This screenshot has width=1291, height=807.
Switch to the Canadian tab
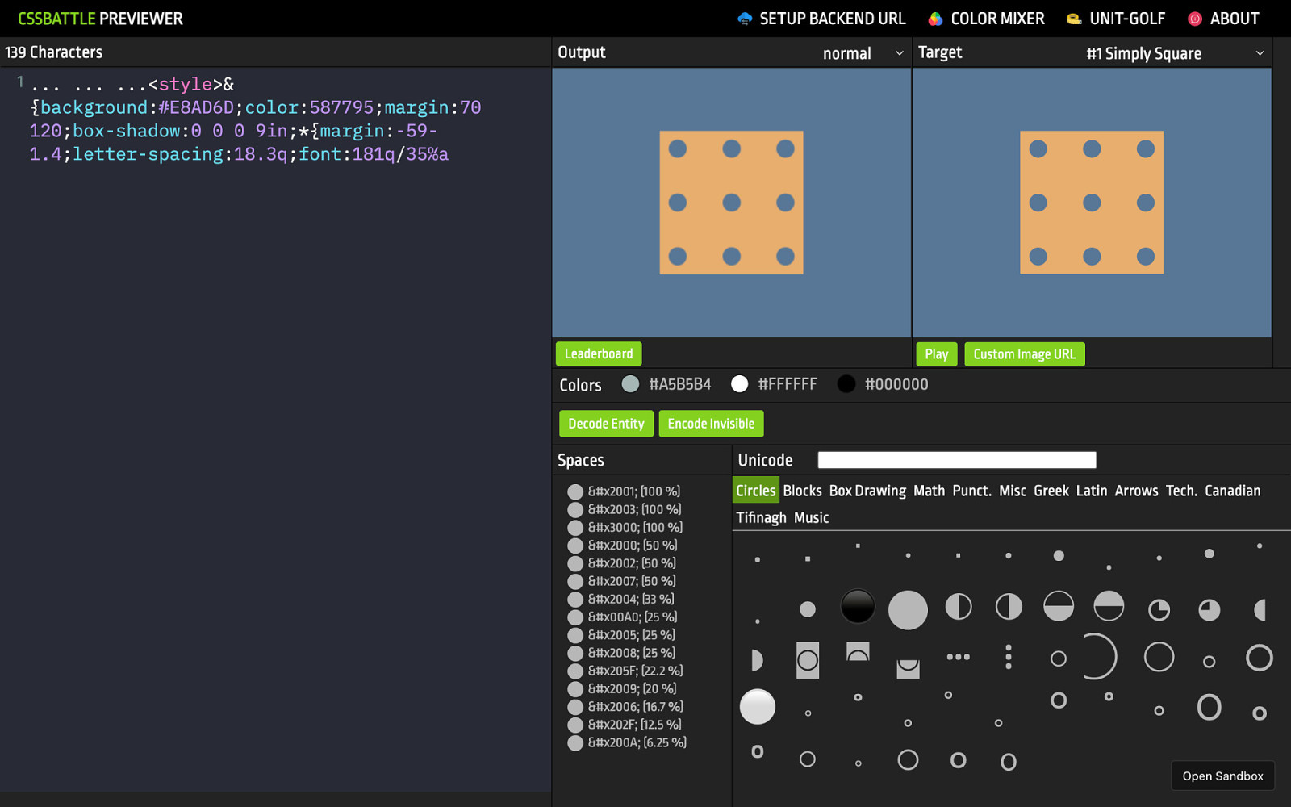pyautogui.click(x=1233, y=491)
